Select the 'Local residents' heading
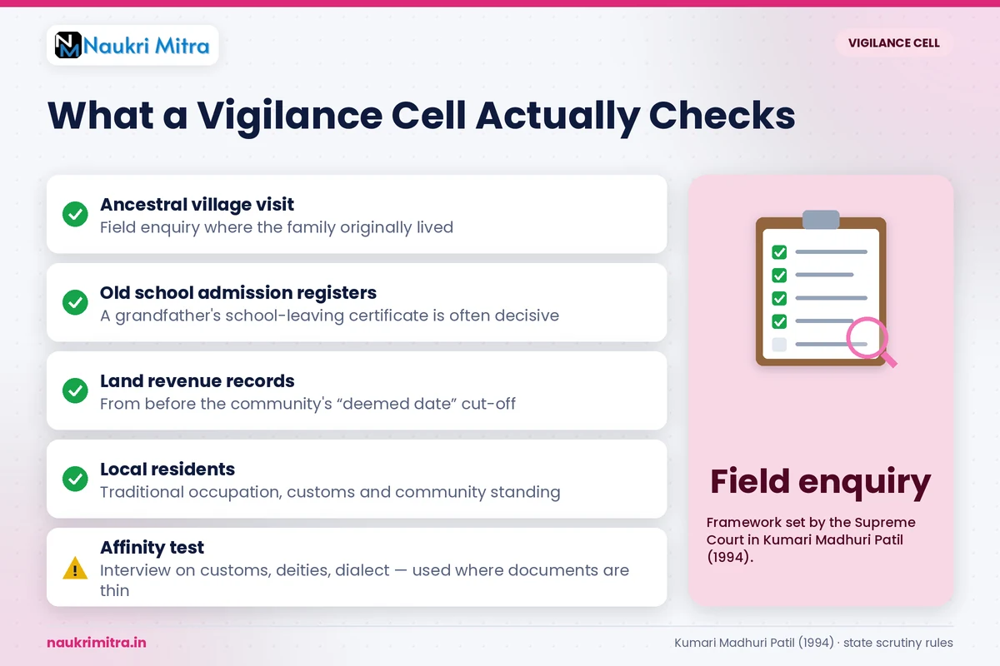This screenshot has height=666, width=1000. click(167, 469)
